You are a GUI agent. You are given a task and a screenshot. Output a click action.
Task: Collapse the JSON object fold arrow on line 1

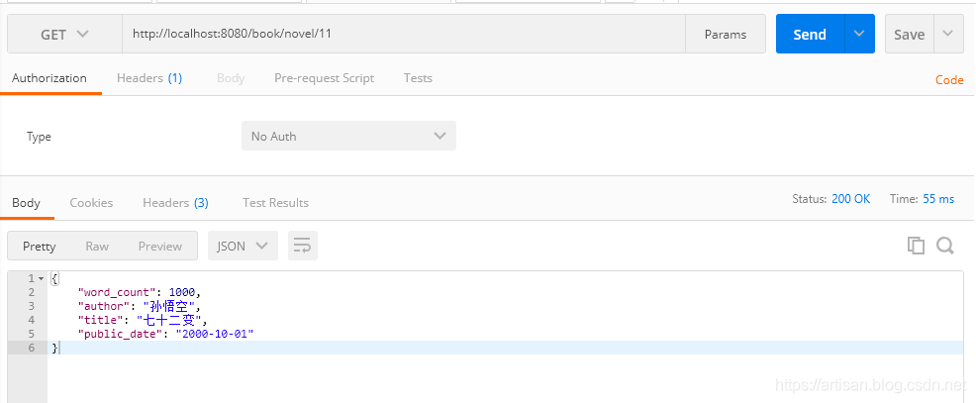coord(41,278)
